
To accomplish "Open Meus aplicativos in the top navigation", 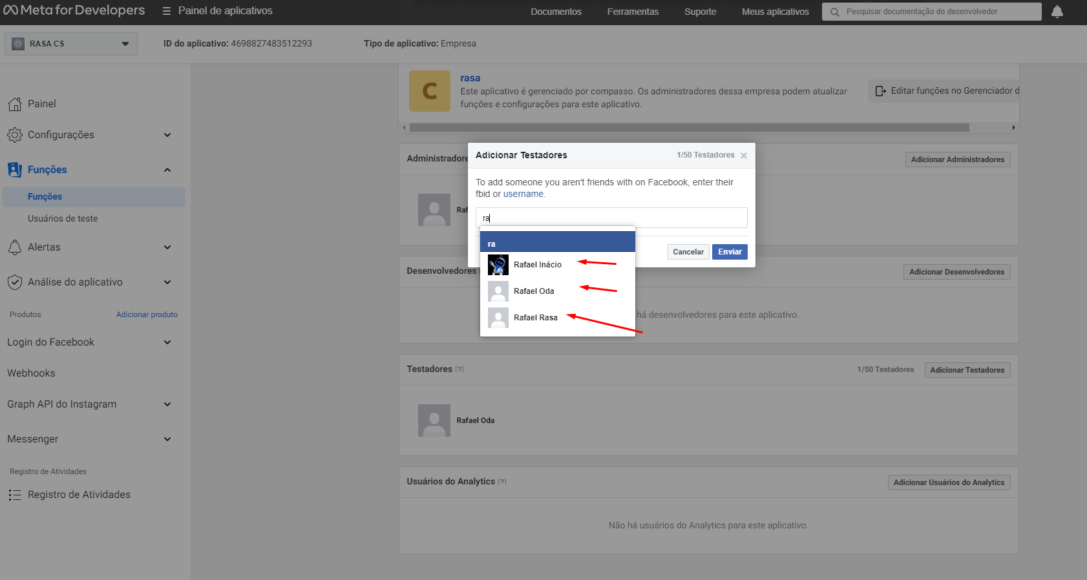I will pyautogui.click(x=776, y=12).
